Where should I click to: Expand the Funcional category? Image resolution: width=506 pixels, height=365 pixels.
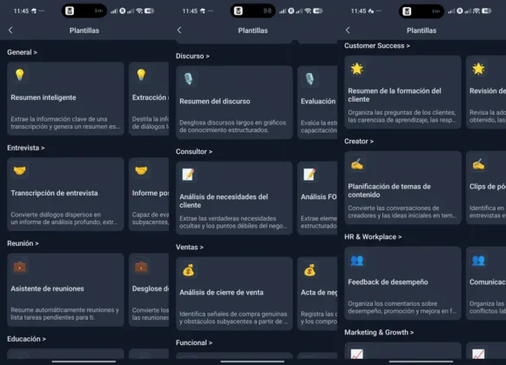(194, 342)
